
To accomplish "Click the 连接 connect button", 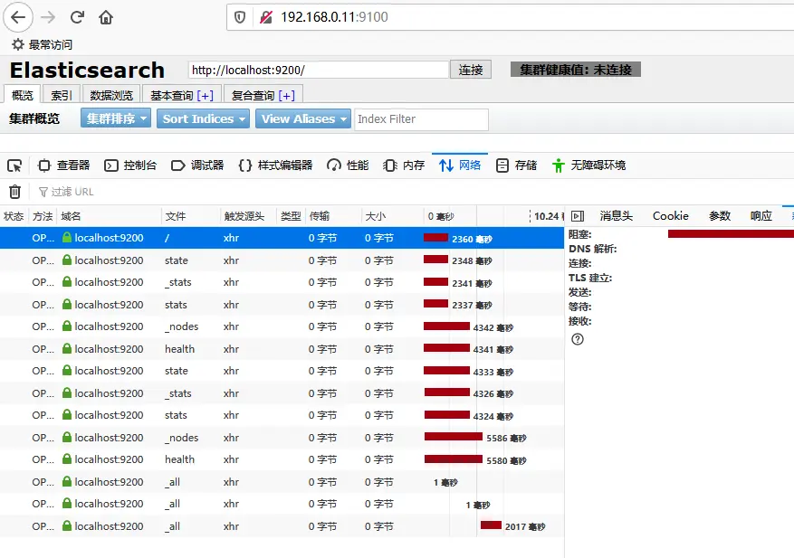I will [x=471, y=70].
